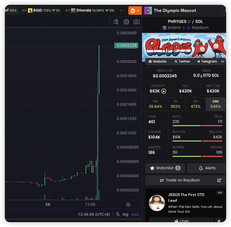Open the token Telegram link
This screenshot has width=231, height=227.
click(x=207, y=61)
